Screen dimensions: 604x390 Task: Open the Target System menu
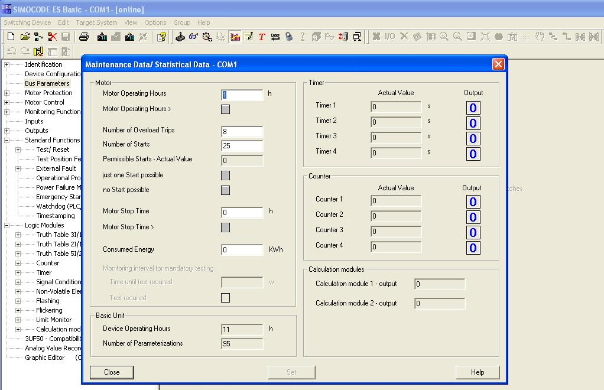pos(96,22)
